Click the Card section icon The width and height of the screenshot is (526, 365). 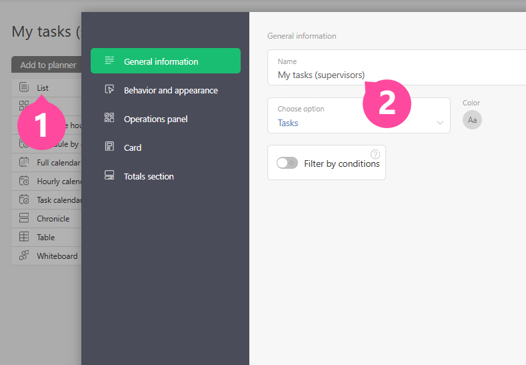(x=109, y=147)
